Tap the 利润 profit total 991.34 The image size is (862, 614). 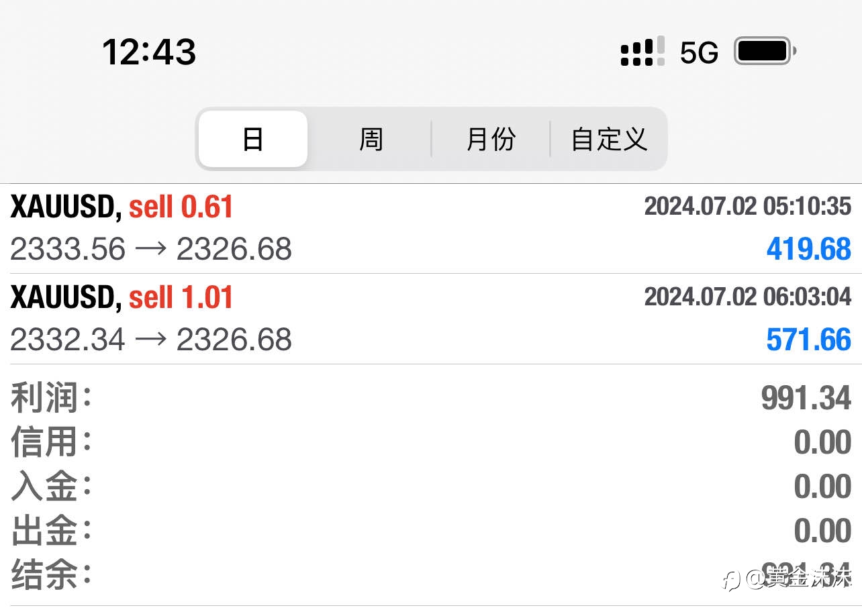[806, 399]
